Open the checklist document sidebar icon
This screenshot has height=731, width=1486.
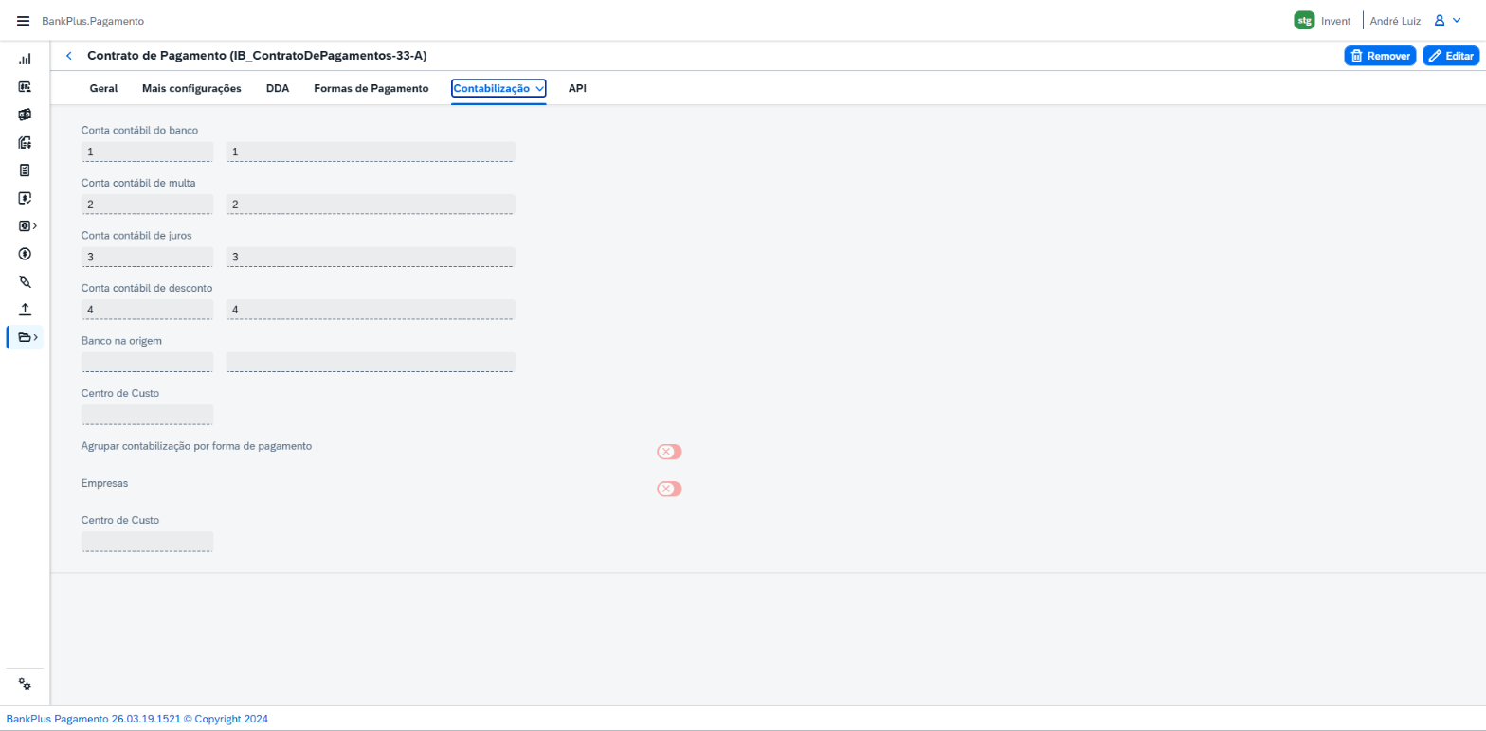click(25, 170)
